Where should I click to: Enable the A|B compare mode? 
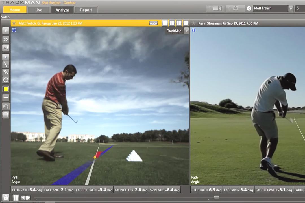(6, 48)
